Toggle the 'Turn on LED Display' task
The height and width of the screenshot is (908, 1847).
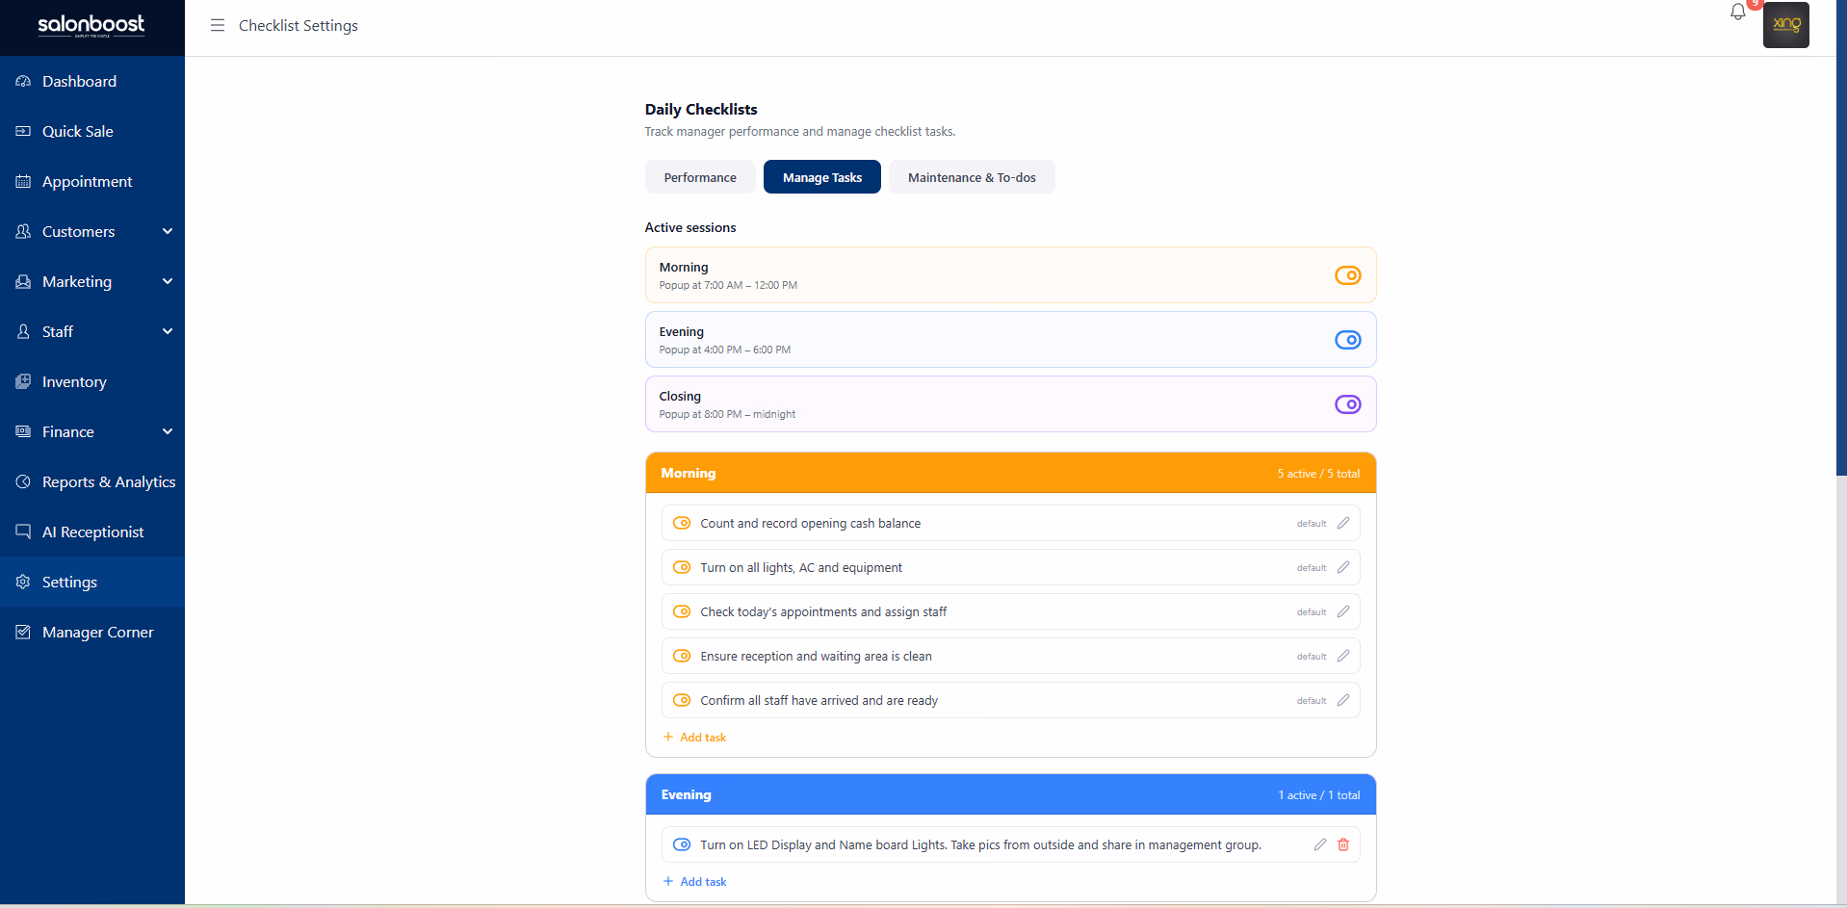(x=682, y=844)
